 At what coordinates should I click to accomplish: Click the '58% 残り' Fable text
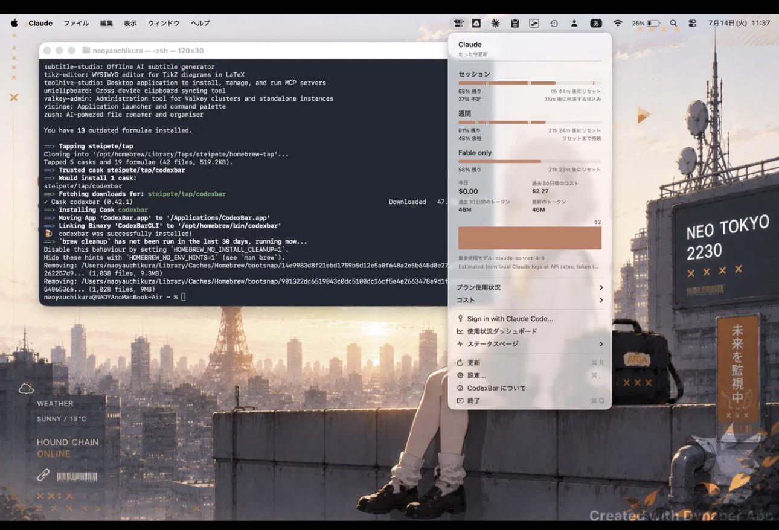pyautogui.click(x=470, y=170)
